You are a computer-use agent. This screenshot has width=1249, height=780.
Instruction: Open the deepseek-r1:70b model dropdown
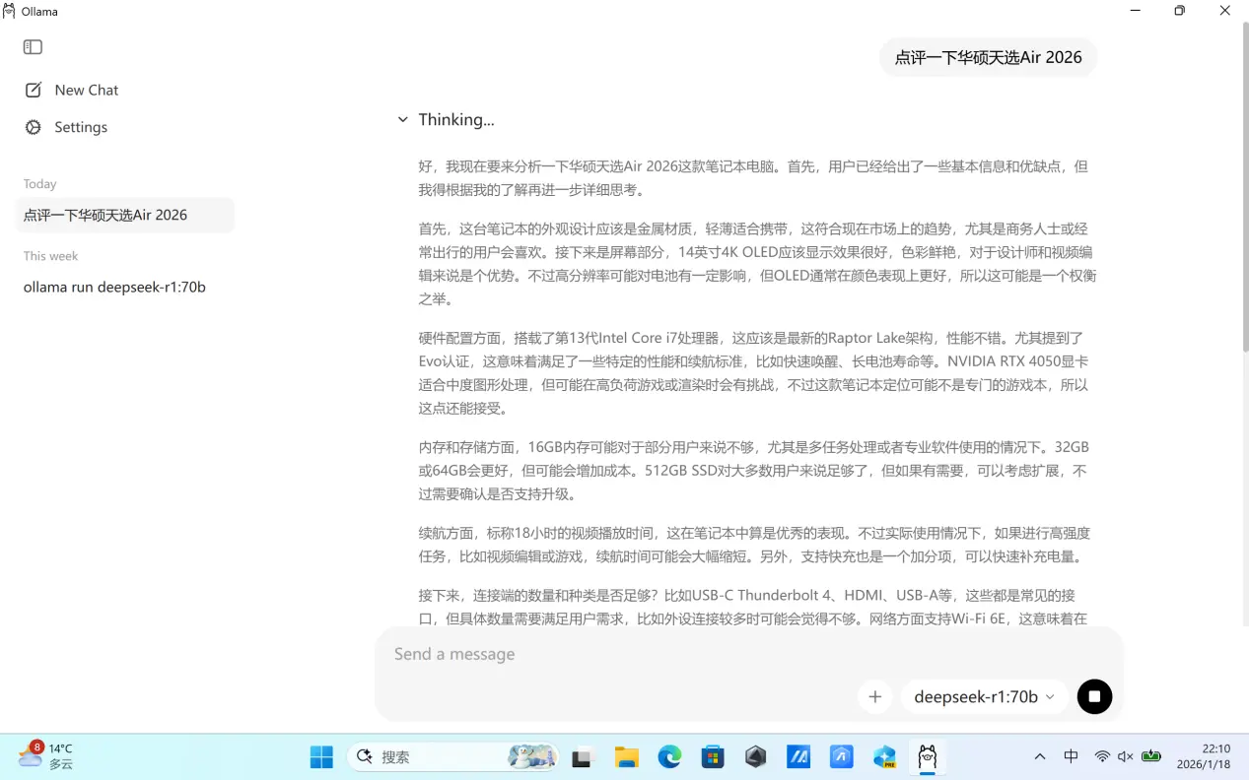tap(984, 697)
